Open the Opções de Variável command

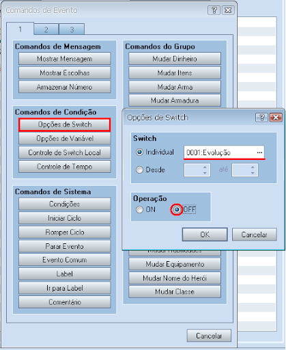pyautogui.click(x=65, y=139)
